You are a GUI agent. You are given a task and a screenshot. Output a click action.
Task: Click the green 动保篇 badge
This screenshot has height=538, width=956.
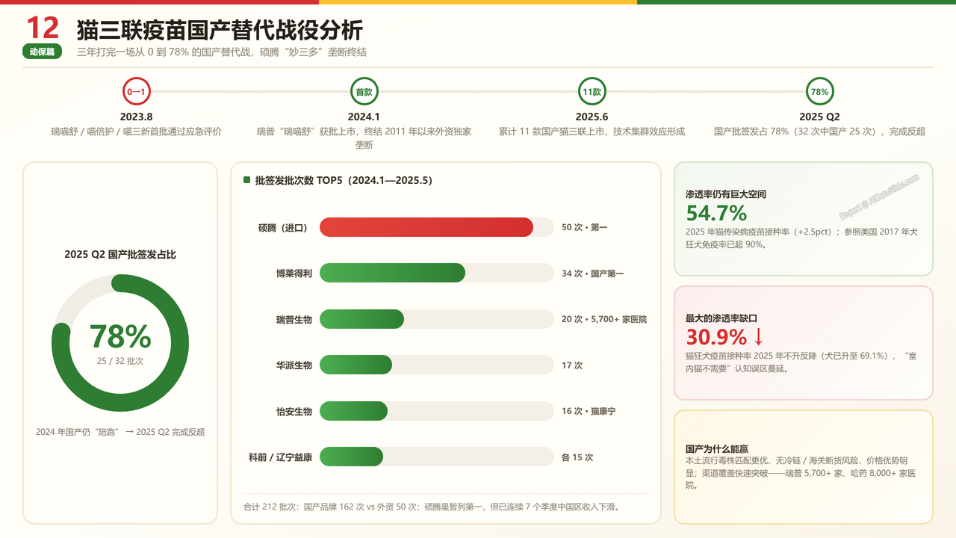pyautogui.click(x=43, y=52)
